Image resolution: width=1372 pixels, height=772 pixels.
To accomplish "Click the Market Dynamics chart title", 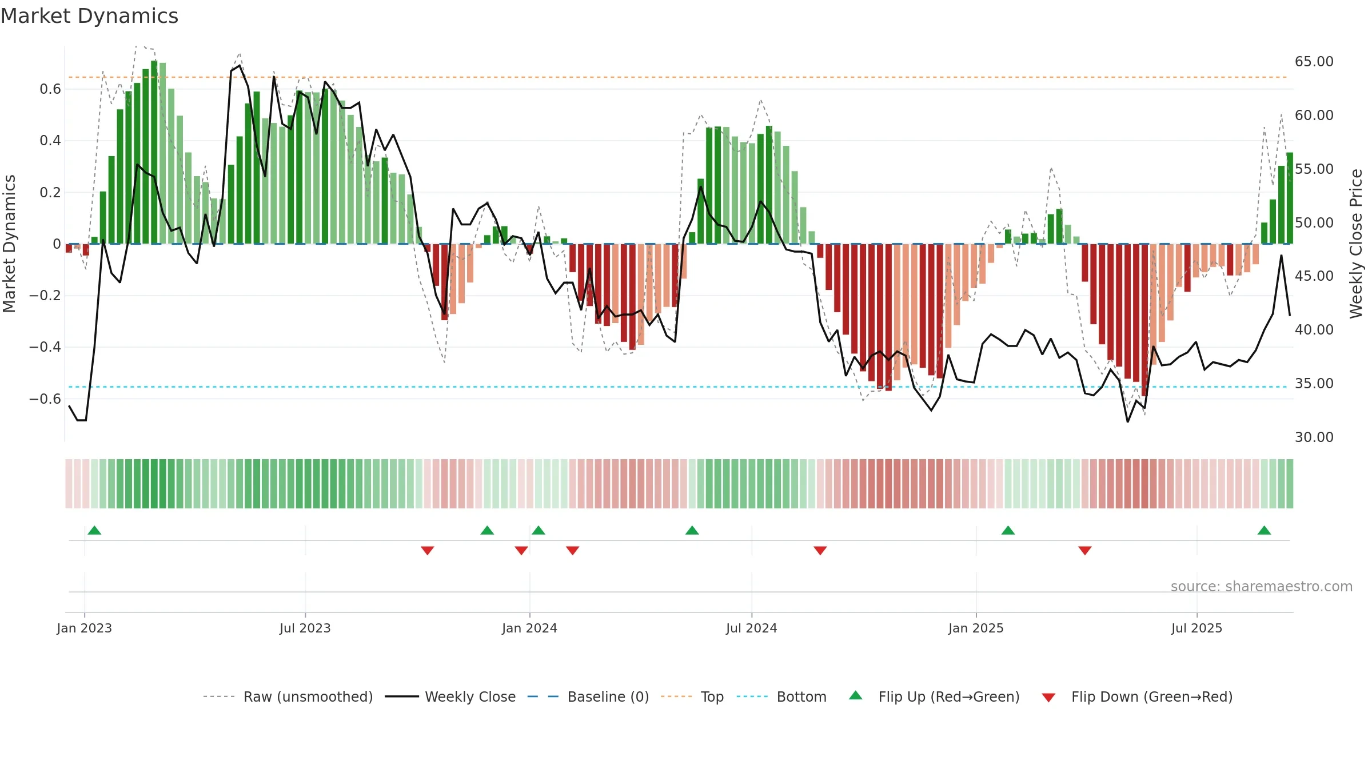I will tap(89, 16).
